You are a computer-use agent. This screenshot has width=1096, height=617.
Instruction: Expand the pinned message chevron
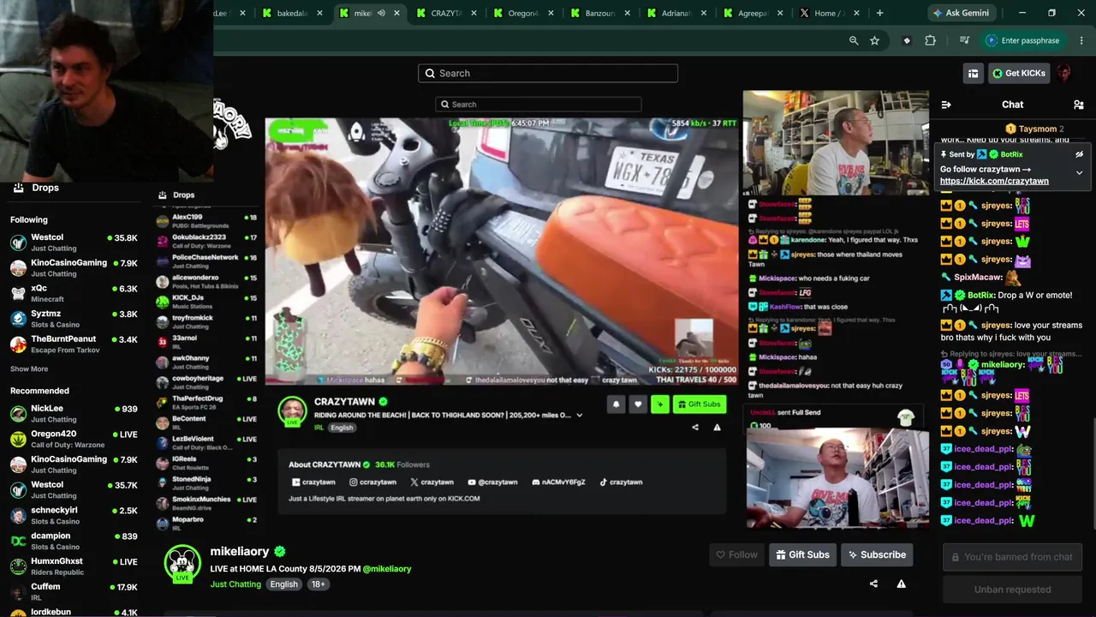1079,172
